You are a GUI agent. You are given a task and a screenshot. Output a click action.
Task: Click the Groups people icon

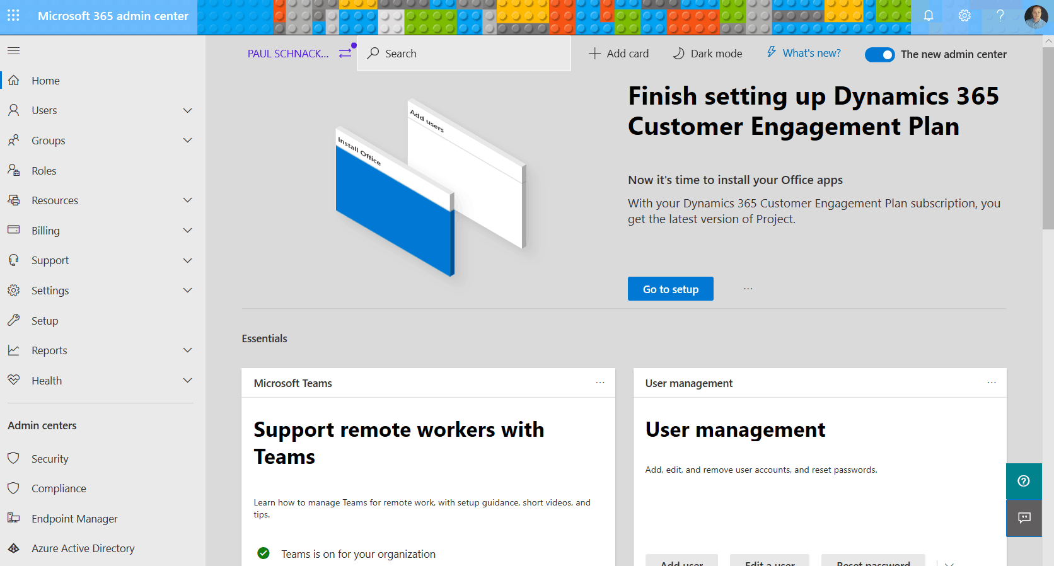point(14,140)
